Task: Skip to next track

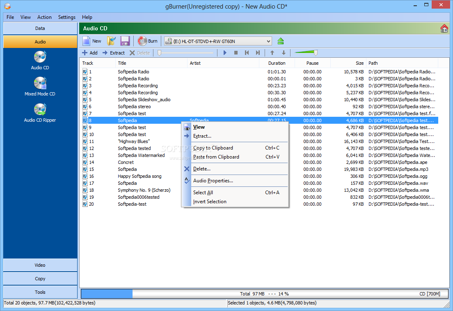Action: click(258, 53)
